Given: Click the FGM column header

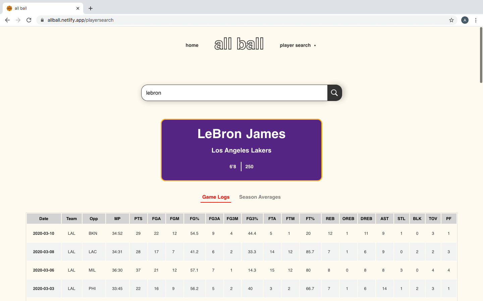Looking at the screenshot, I should [x=174, y=219].
